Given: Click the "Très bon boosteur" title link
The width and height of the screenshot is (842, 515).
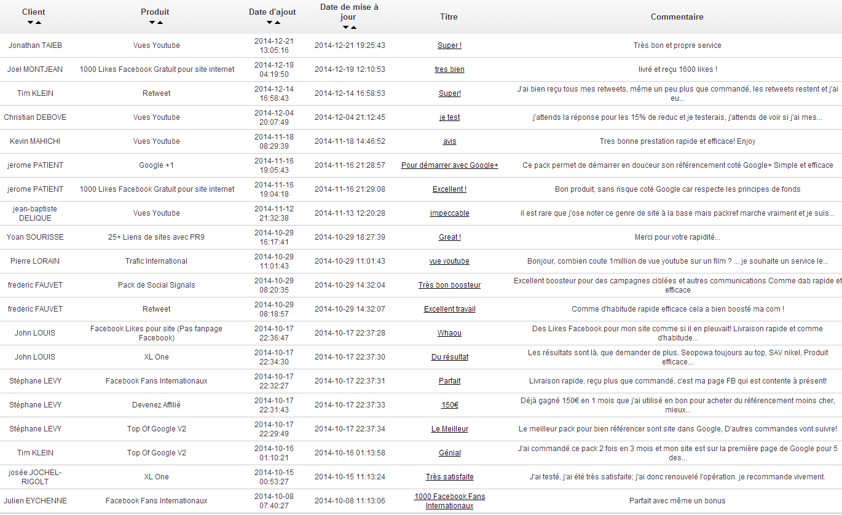Looking at the screenshot, I should click(449, 285).
